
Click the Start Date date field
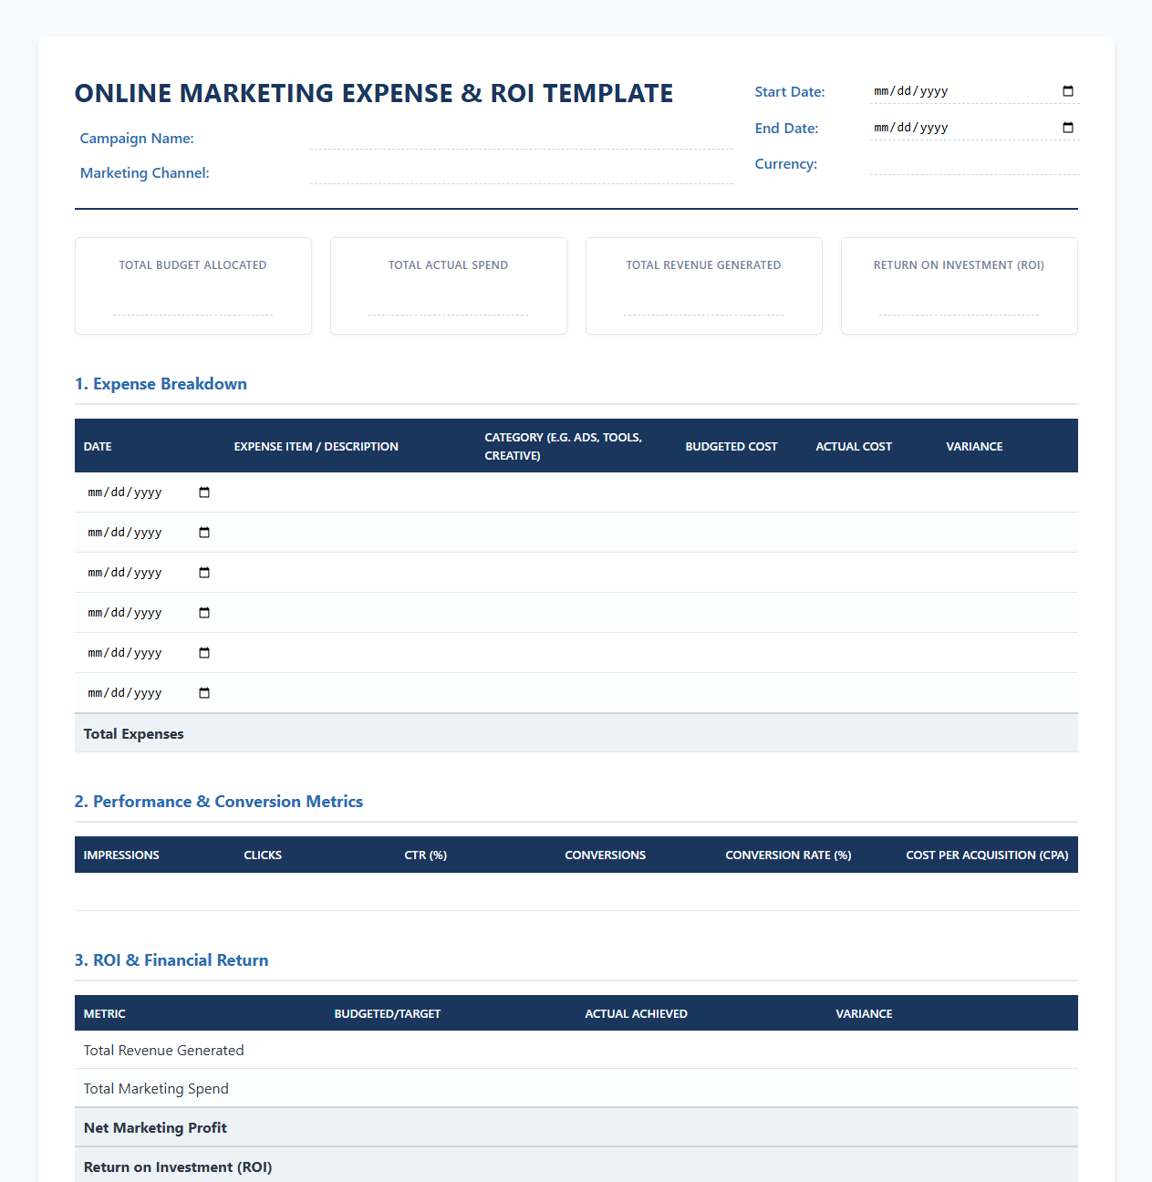(975, 91)
